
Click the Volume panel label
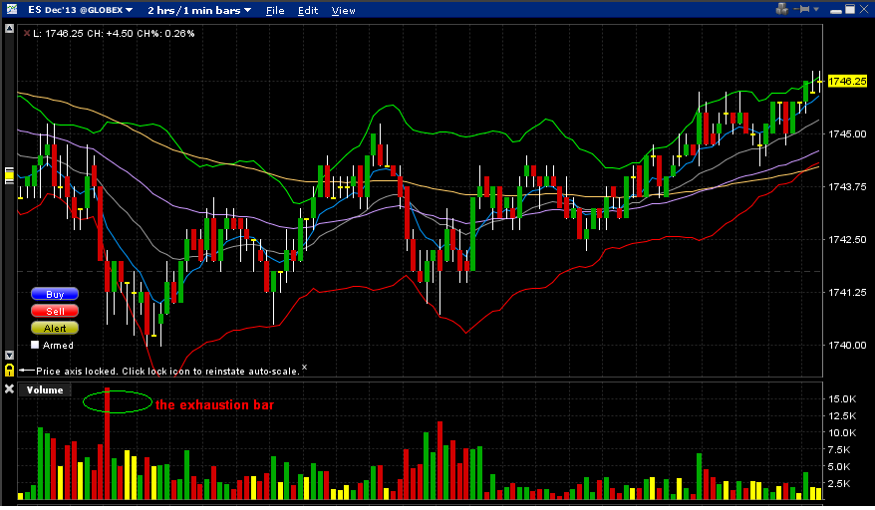coord(45,390)
